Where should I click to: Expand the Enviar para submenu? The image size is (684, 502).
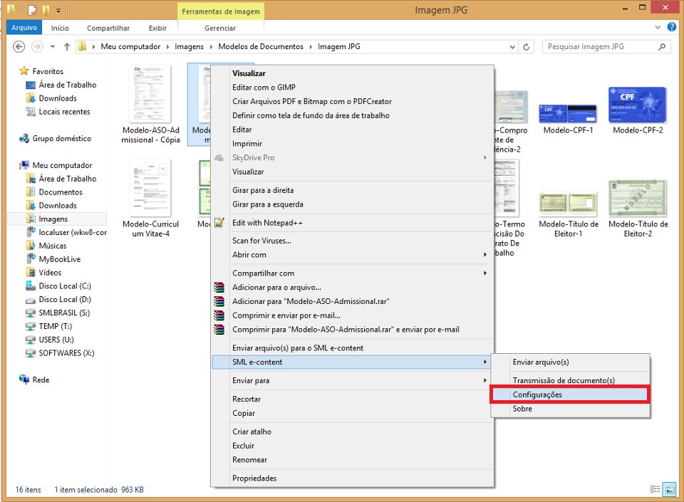[485, 381]
